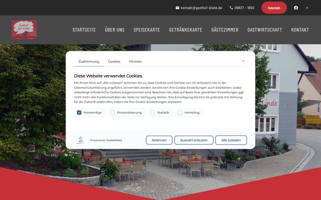Switch to the Hinweis tab

136,61
